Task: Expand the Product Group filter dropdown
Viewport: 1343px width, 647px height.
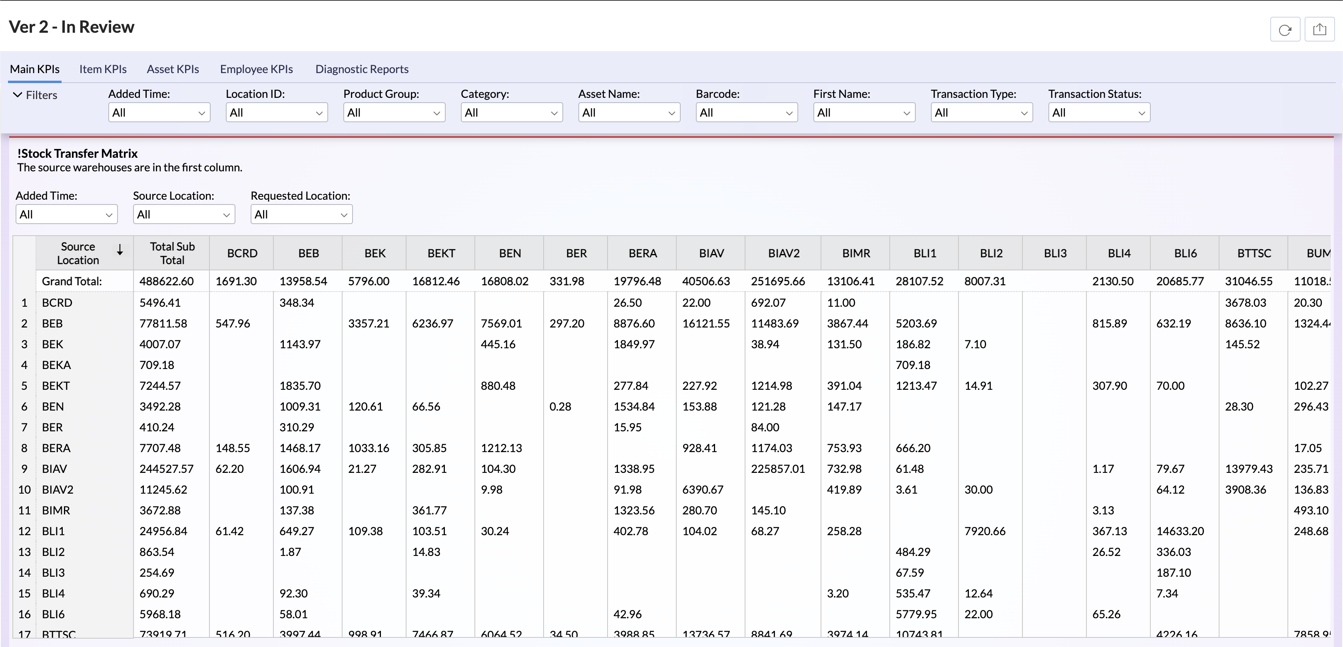Action: coord(394,113)
